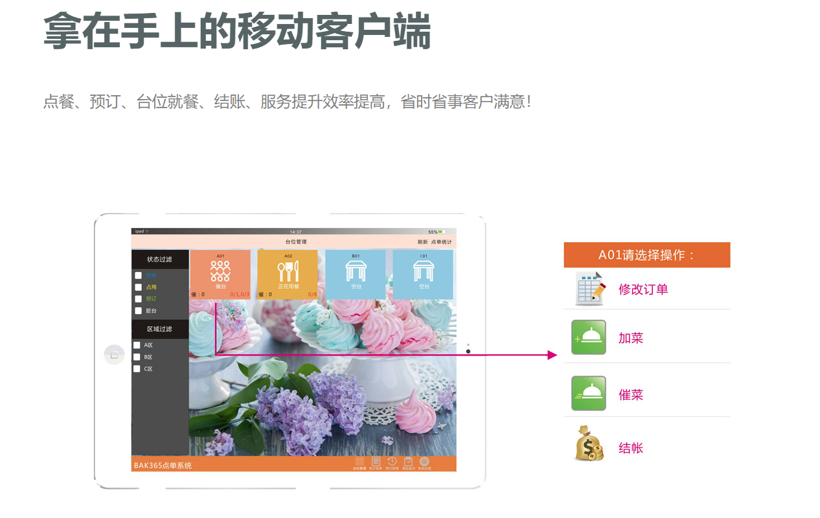820x518 pixels.
Task: Tap the green 加菜 add dish icon
Action: coord(588,337)
